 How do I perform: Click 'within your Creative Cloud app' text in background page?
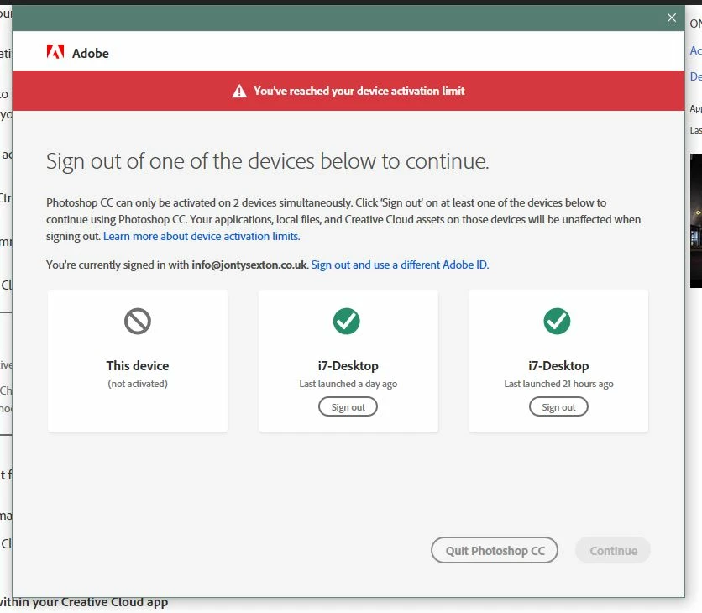[x=84, y=603]
